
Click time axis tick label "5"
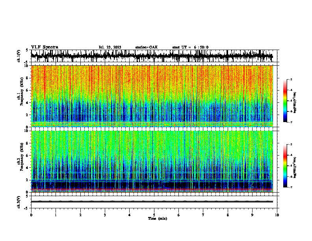[x=154, y=215]
